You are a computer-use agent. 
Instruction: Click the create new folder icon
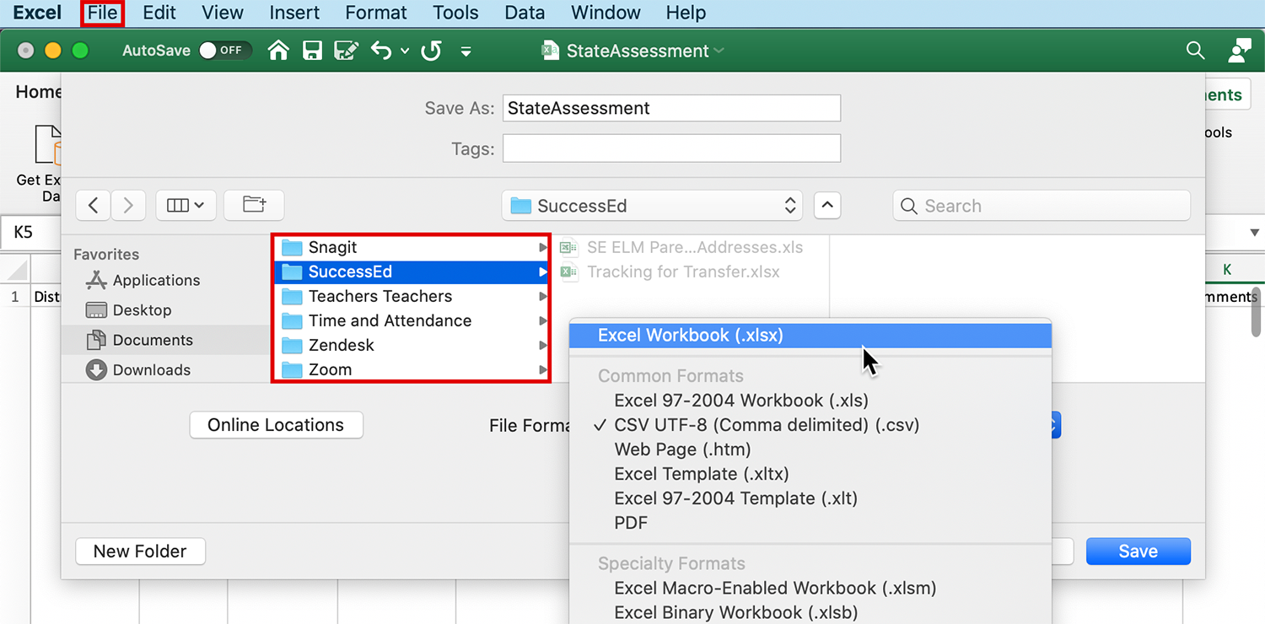[x=254, y=205]
